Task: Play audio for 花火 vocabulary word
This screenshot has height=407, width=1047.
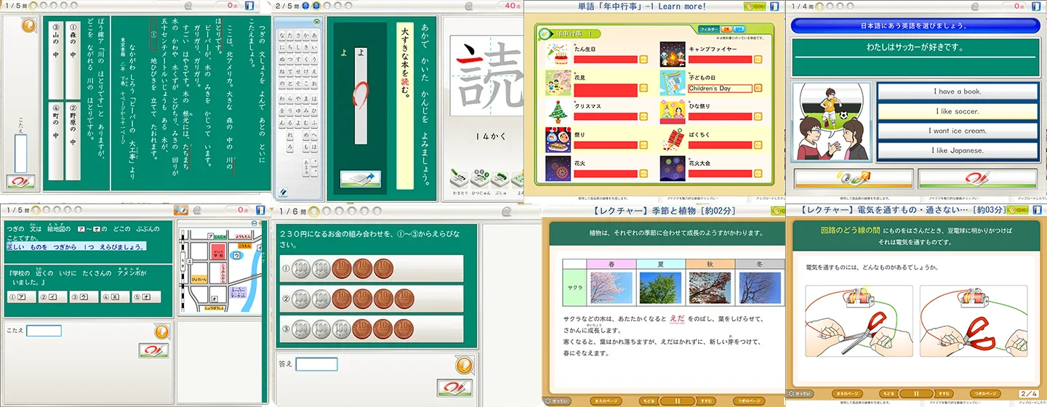Action: tap(643, 173)
